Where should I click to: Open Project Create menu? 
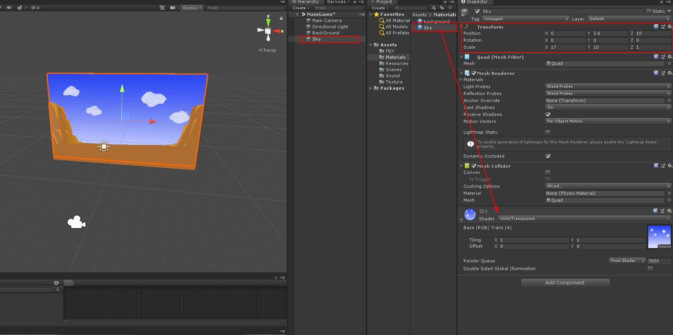tap(380, 8)
